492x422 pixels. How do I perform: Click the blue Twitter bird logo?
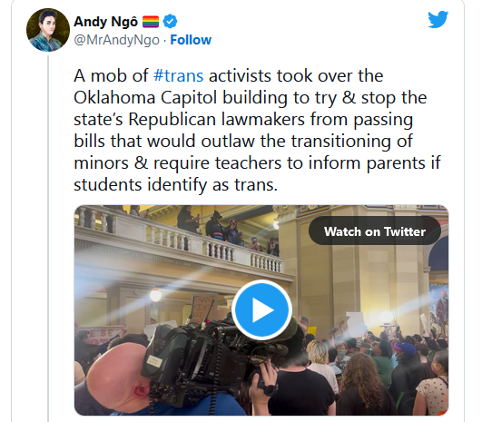point(438,19)
